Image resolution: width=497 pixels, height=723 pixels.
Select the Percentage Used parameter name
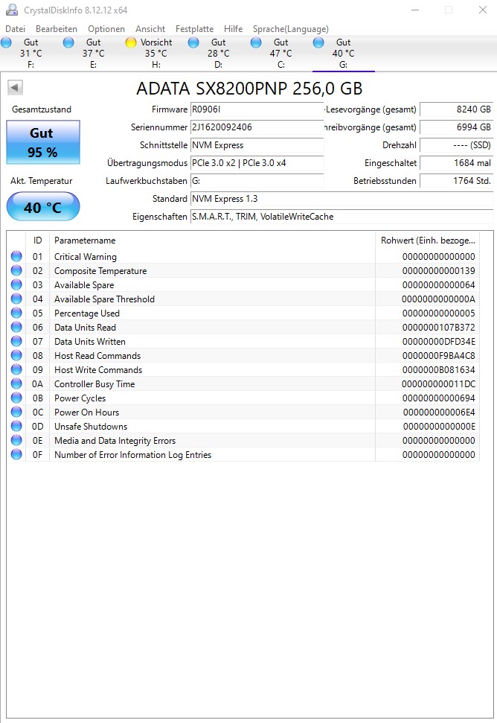pyautogui.click(x=86, y=313)
